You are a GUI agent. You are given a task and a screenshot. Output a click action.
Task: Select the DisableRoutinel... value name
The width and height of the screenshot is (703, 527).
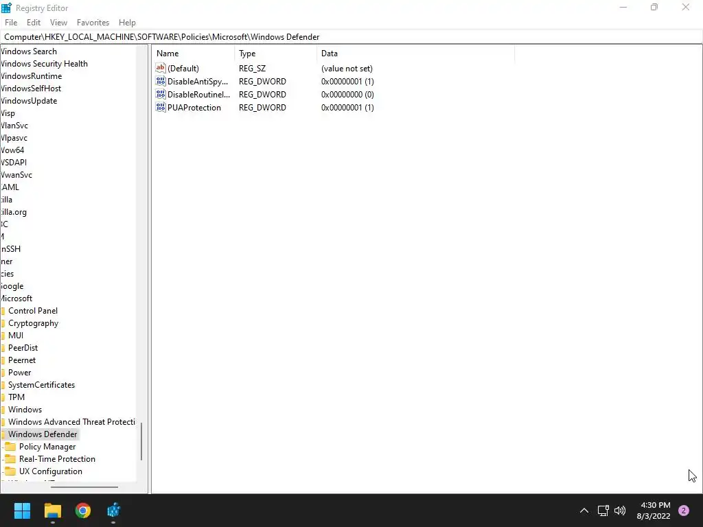pos(198,94)
